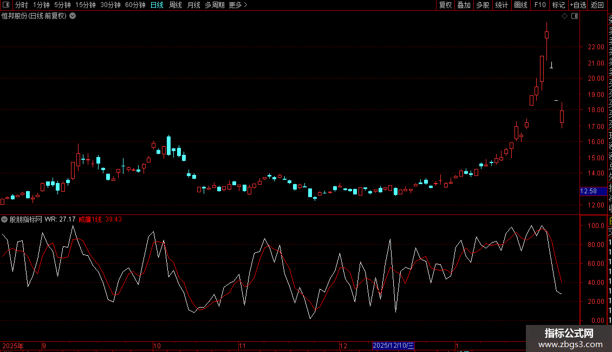Activate the 画线 drawing tools button
The height and width of the screenshot is (352, 612).
[520, 5]
